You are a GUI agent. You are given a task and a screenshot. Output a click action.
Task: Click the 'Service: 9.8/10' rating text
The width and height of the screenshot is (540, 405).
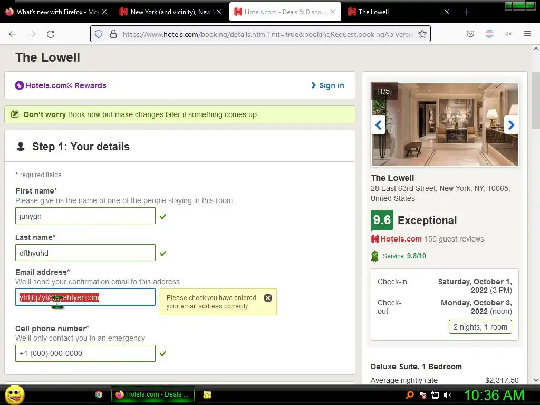click(404, 256)
